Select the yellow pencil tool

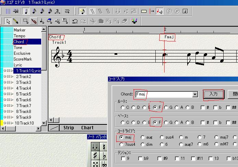point(16,21)
